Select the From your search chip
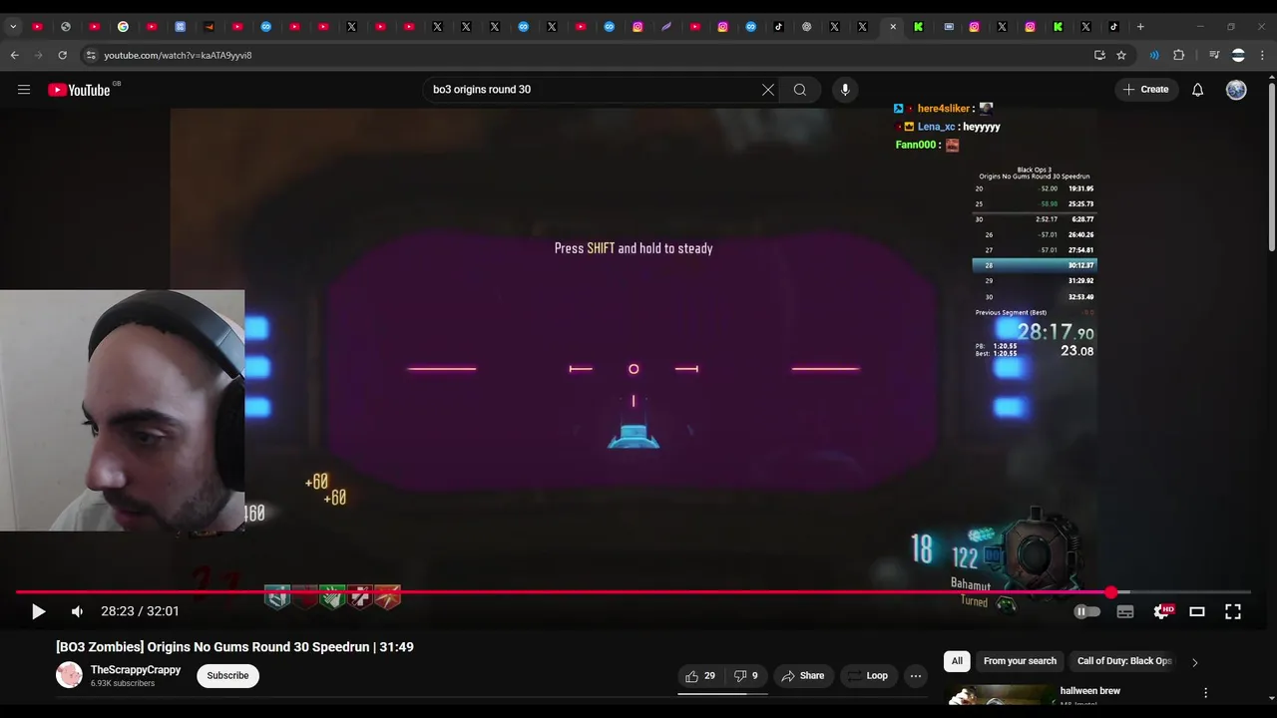The image size is (1277, 718). point(1020,661)
